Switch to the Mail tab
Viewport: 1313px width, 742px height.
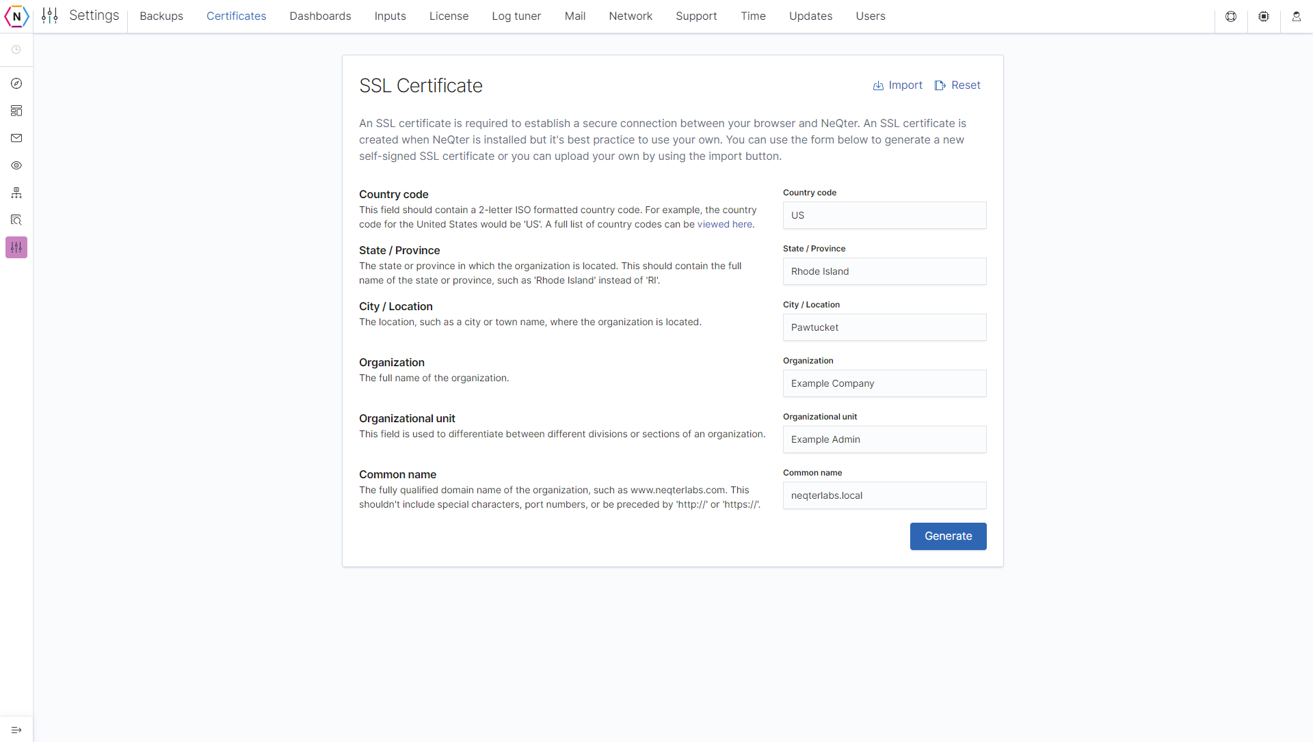coord(575,16)
